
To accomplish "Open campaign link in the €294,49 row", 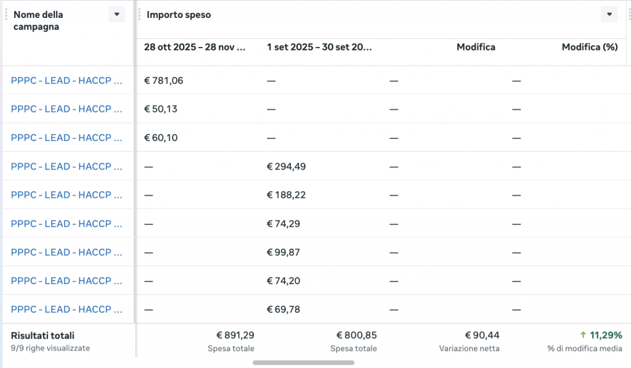I will coord(67,166).
